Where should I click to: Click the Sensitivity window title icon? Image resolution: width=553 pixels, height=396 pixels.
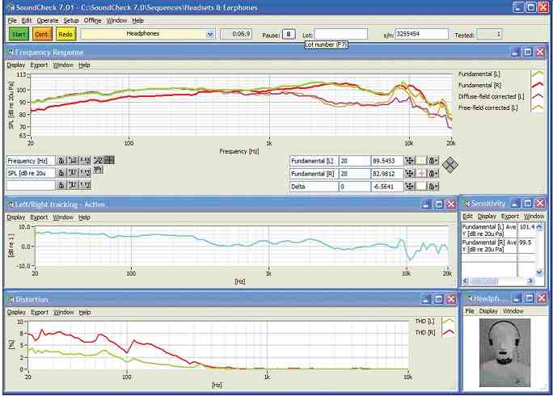[467, 204]
